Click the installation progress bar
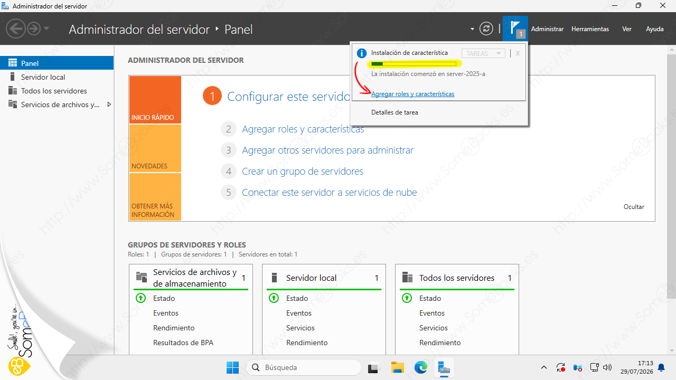The height and width of the screenshot is (380, 676). click(x=414, y=64)
